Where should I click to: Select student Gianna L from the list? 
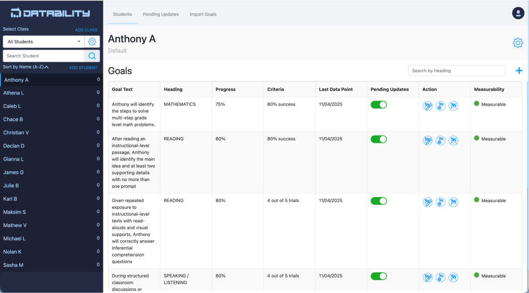point(12,159)
